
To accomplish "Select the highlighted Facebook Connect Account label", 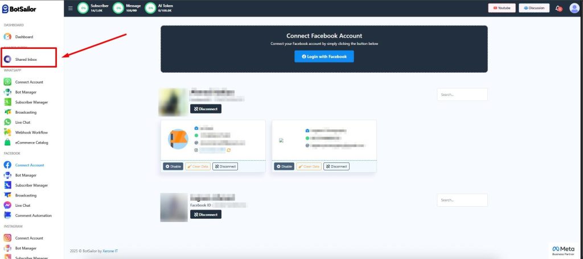I will click(x=30, y=165).
